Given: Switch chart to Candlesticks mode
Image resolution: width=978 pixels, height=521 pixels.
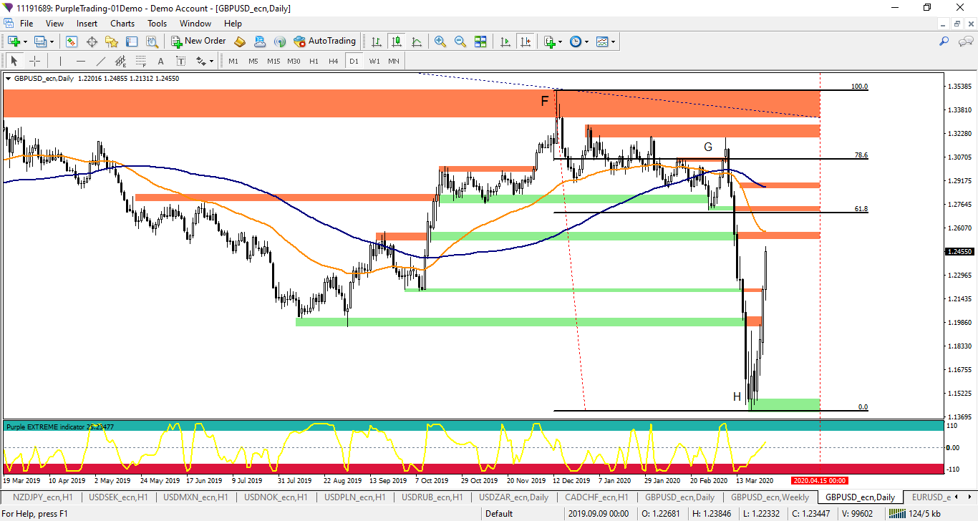Looking at the screenshot, I should (x=396, y=42).
